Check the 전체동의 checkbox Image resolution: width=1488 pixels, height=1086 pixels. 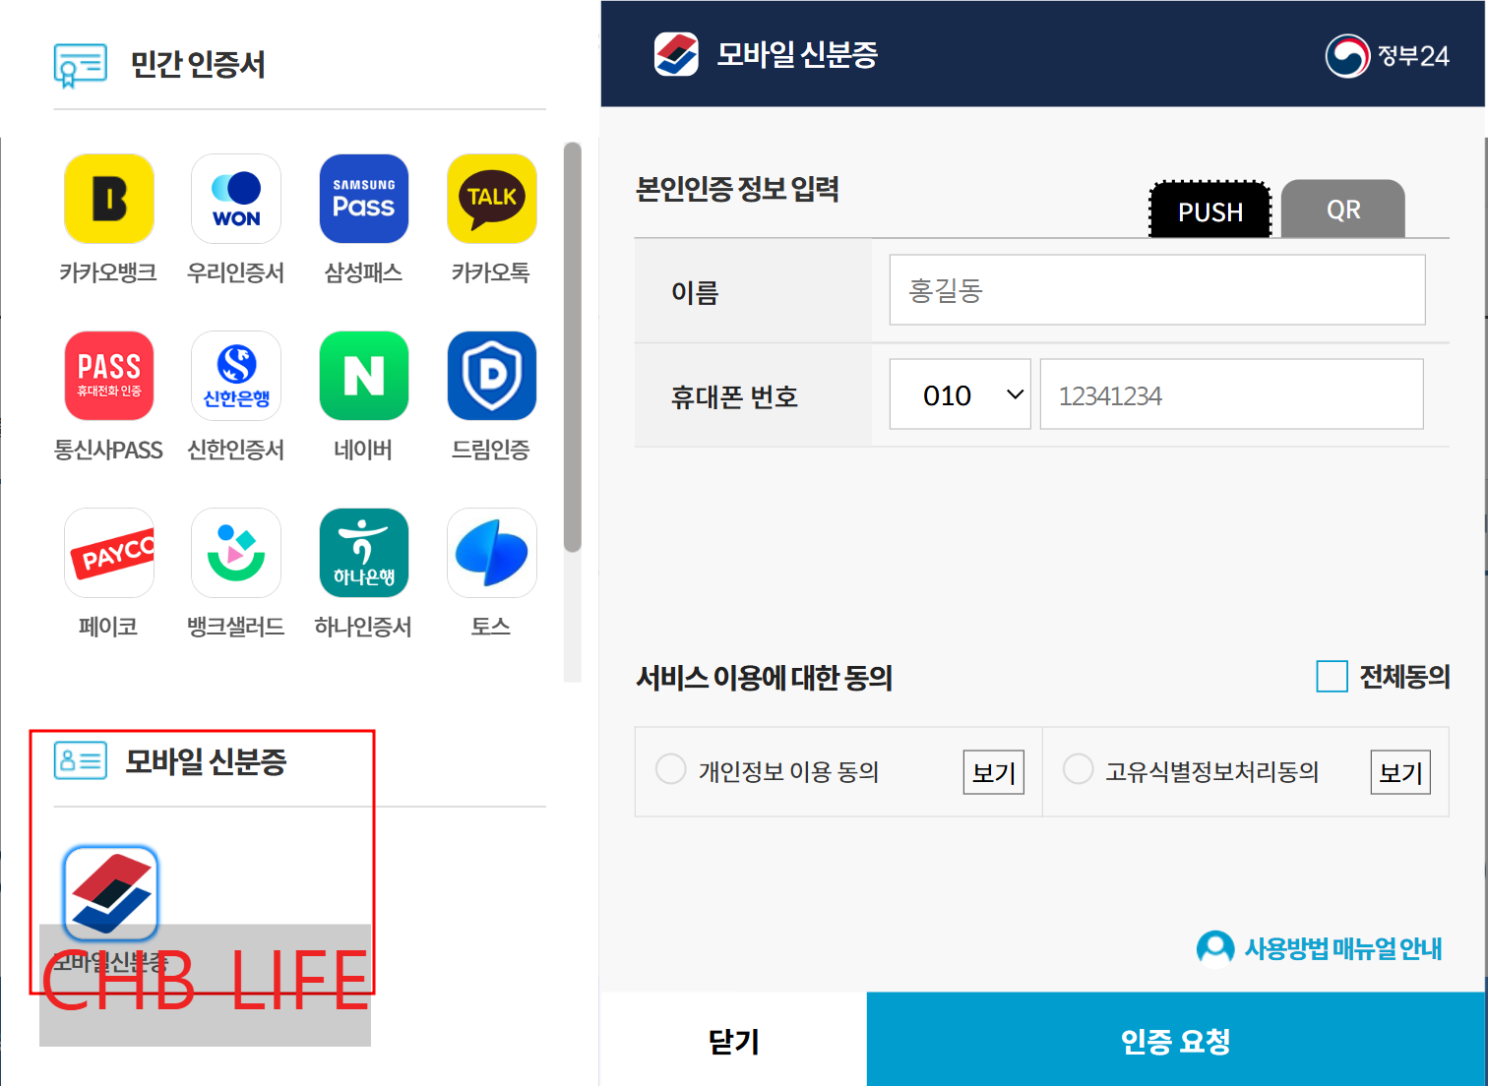(1333, 677)
